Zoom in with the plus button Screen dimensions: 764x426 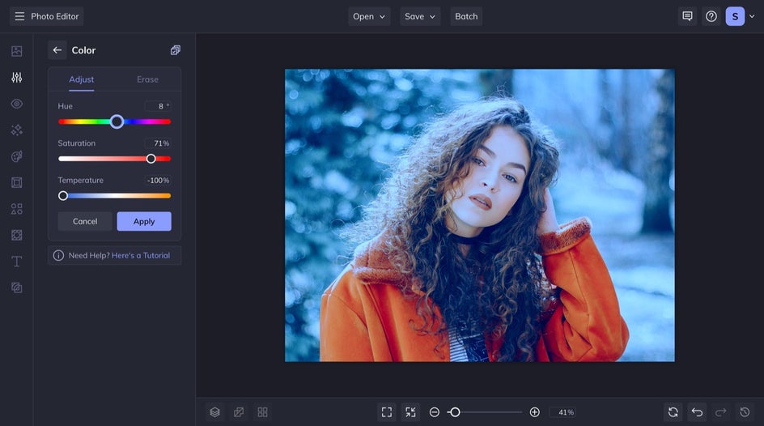[x=534, y=412]
